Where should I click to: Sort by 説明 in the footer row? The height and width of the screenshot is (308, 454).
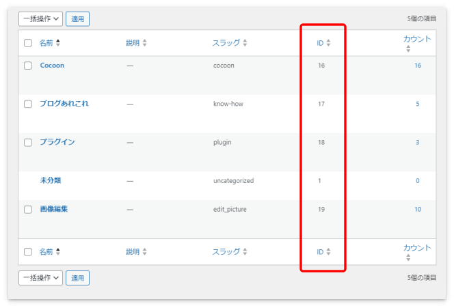[x=133, y=252]
